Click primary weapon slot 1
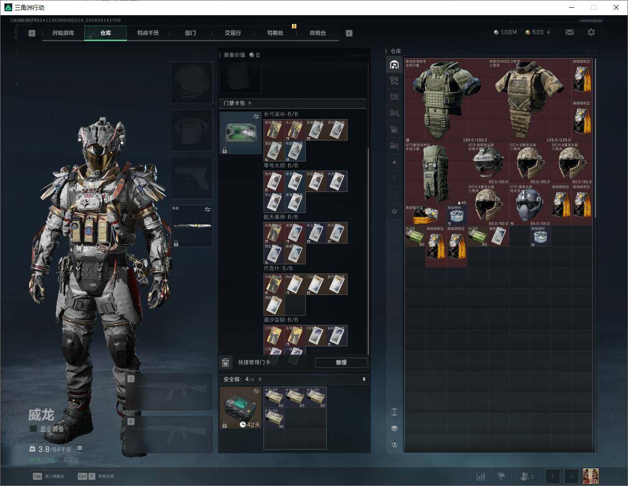628x486 pixels. pos(169,392)
